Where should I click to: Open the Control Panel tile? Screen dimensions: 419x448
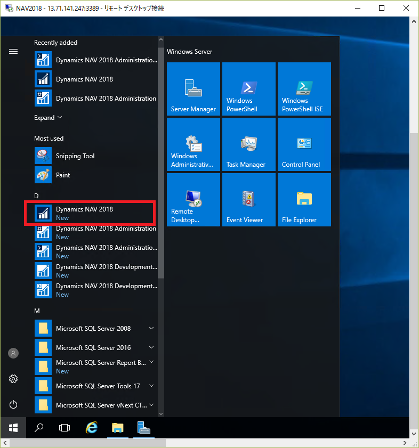click(x=304, y=144)
